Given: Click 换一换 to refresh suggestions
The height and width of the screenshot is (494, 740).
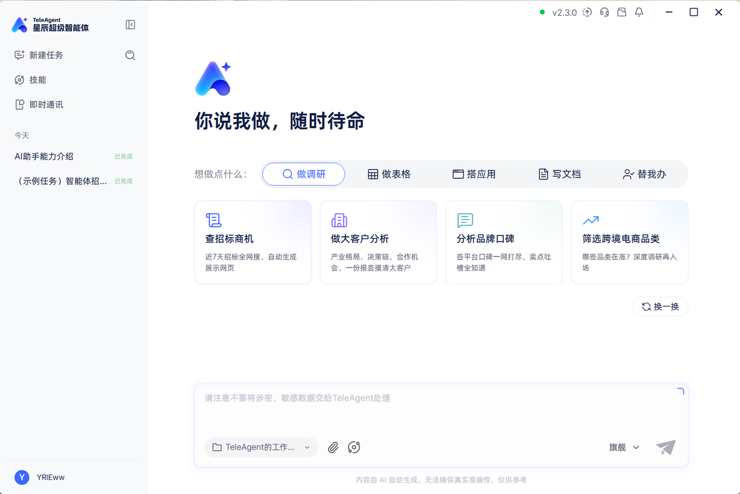Looking at the screenshot, I should tap(660, 307).
